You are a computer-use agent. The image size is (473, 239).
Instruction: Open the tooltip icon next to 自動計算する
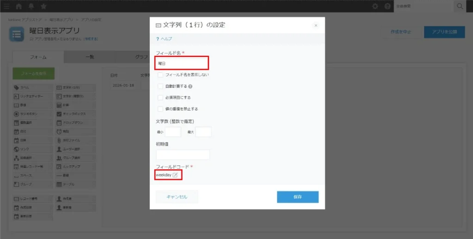[x=190, y=86]
